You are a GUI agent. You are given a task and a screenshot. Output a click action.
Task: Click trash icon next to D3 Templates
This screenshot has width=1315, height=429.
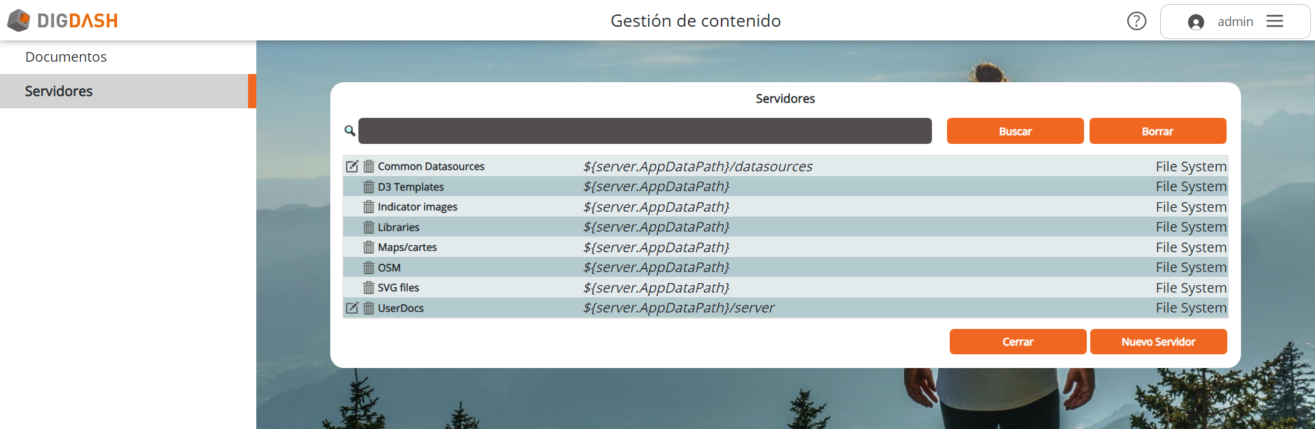click(x=369, y=187)
